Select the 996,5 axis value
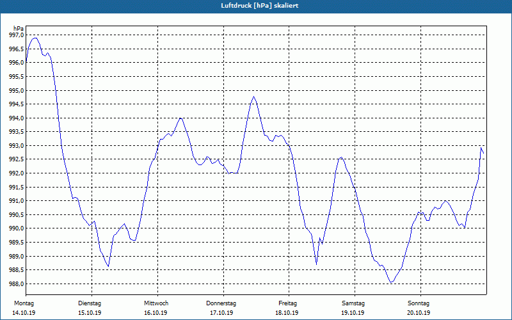This screenshot has height=320, width=512. coord(17,49)
